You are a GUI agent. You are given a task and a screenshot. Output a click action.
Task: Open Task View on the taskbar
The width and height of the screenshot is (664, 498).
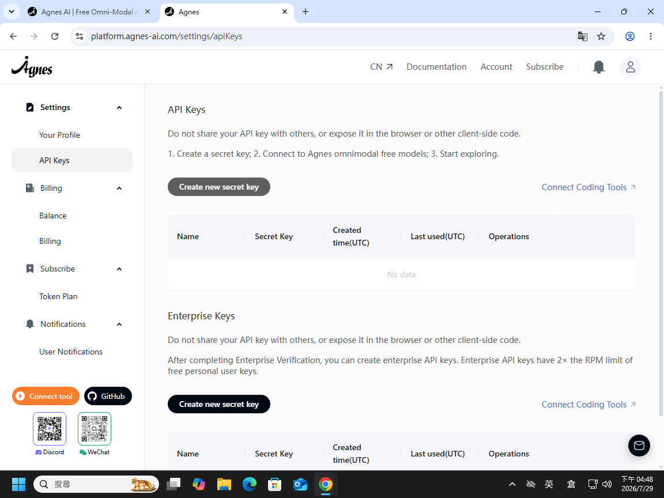[x=173, y=484]
